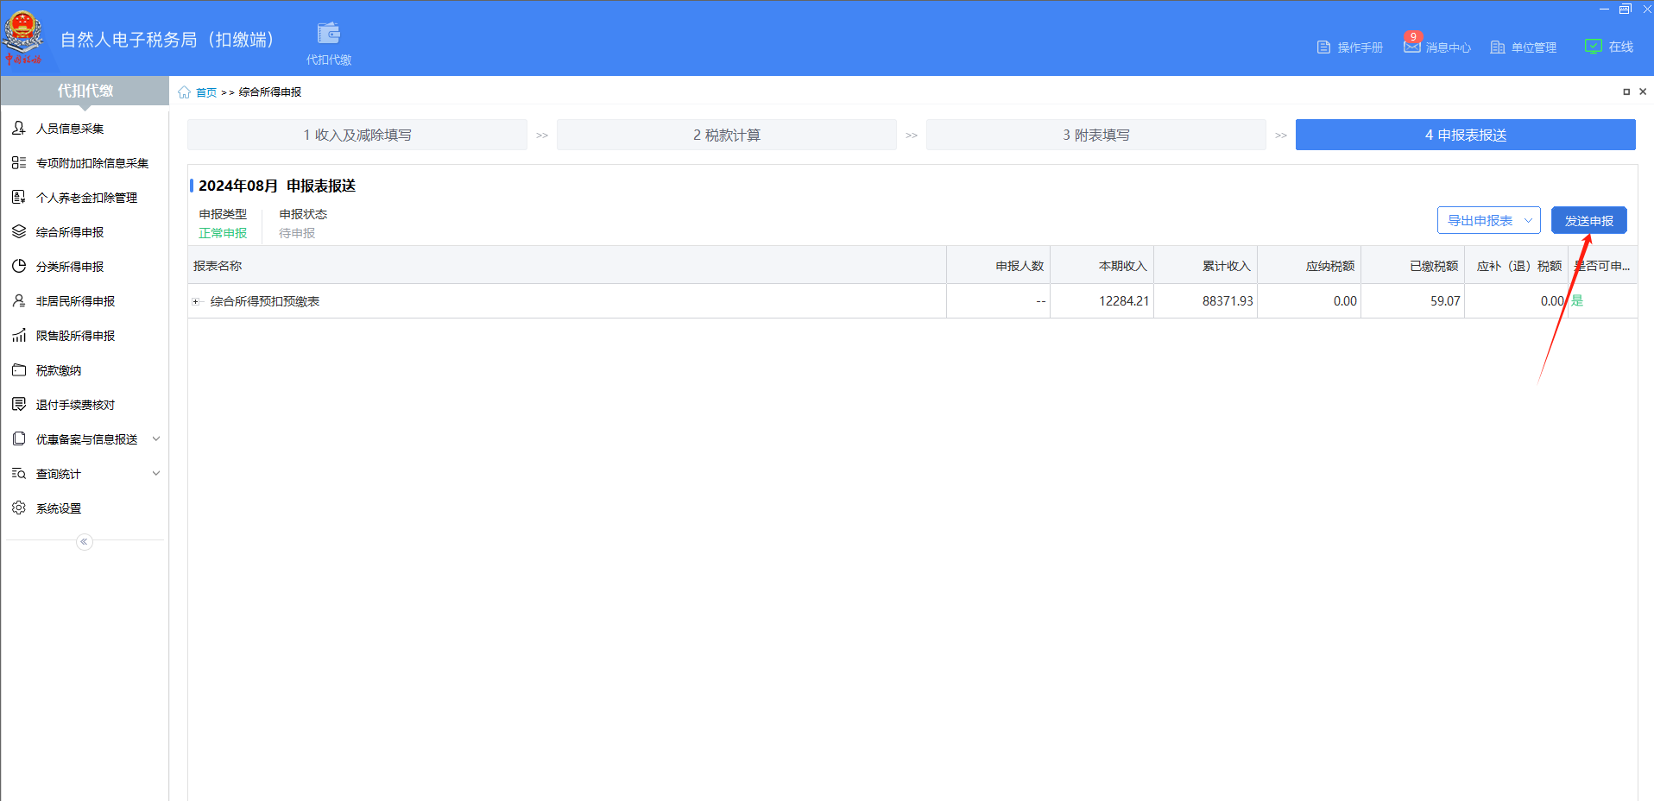Open 人员信息采集 menu item
The height and width of the screenshot is (801, 1654).
click(85, 128)
